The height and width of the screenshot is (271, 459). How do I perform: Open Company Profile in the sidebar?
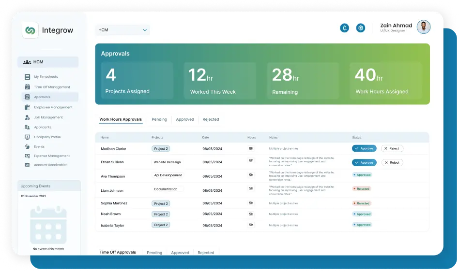(47, 137)
